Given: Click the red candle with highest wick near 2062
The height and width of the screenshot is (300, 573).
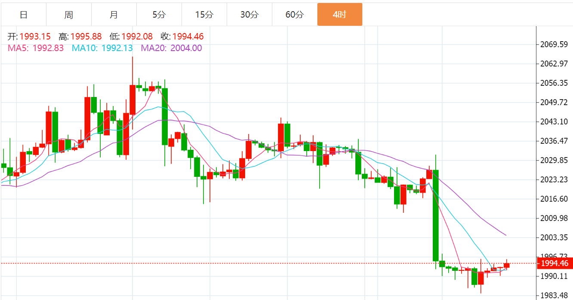Looking at the screenshot, I should point(132,100).
